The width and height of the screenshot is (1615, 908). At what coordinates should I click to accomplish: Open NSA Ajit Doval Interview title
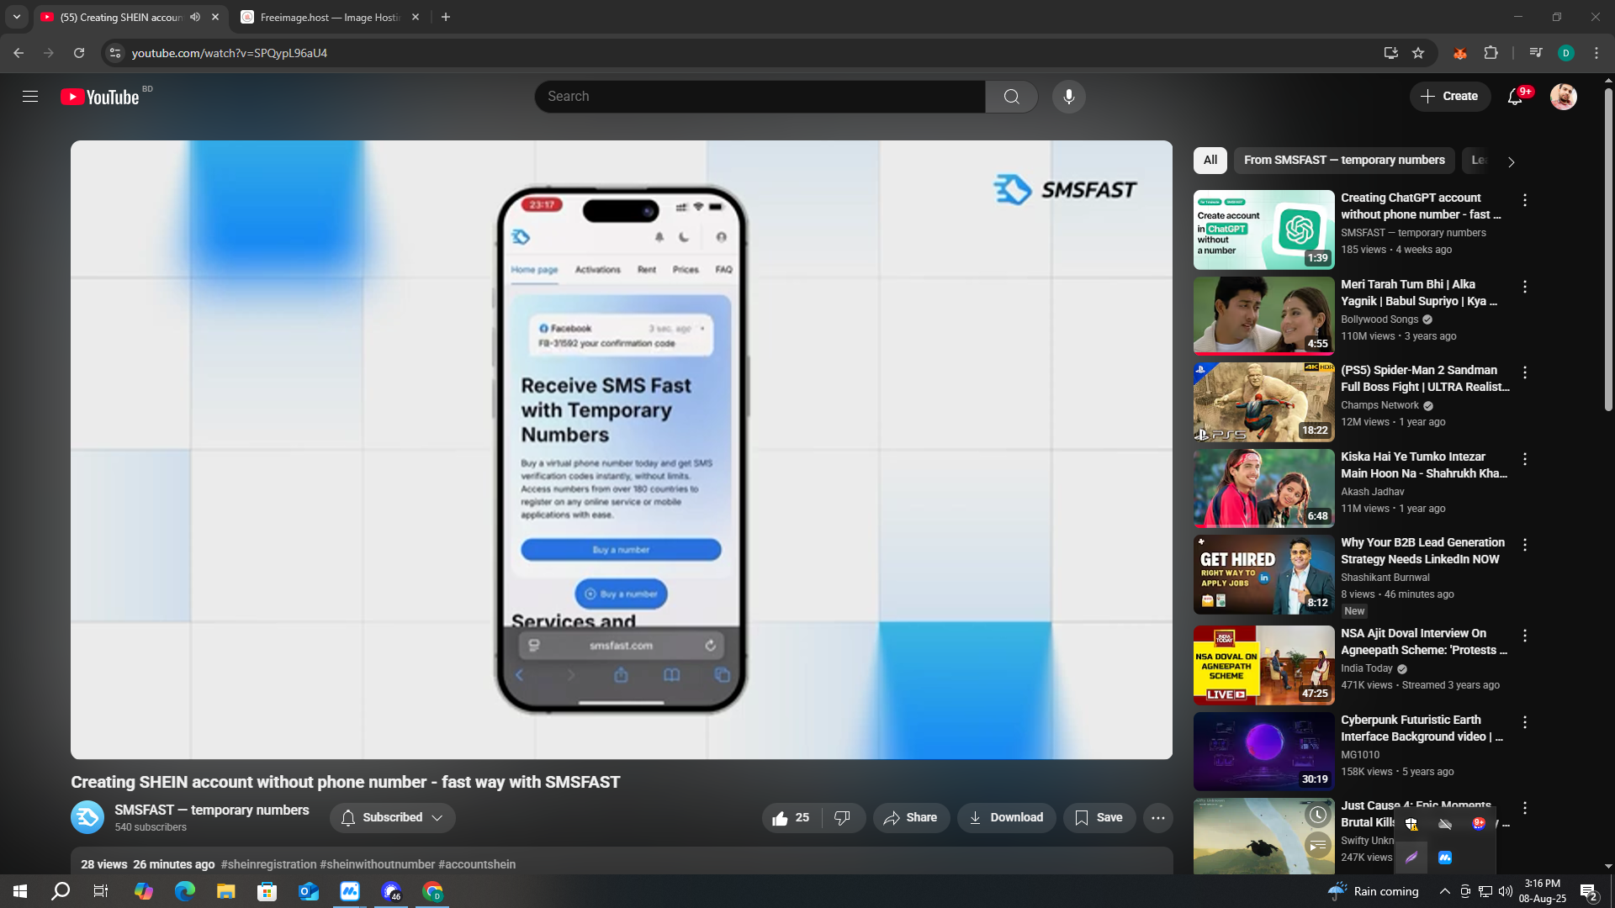point(1424,641)
